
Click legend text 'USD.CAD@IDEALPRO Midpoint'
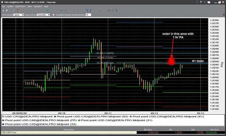(29, 116)
